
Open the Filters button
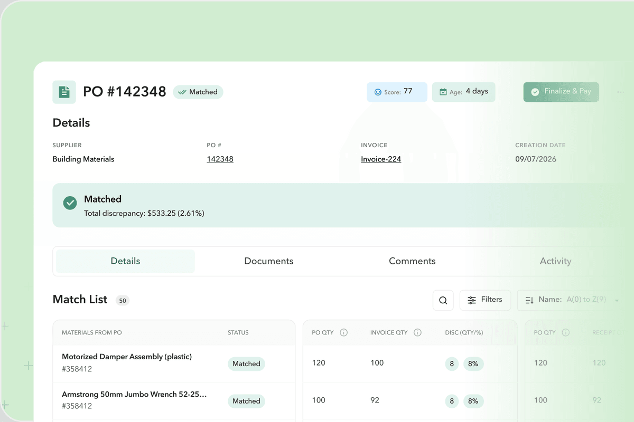485,300
